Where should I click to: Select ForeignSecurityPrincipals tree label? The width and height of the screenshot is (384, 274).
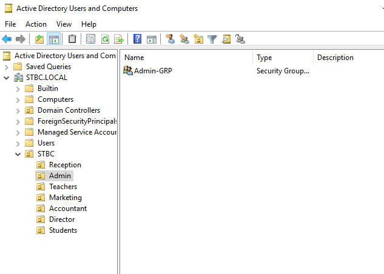click(77, 121)
